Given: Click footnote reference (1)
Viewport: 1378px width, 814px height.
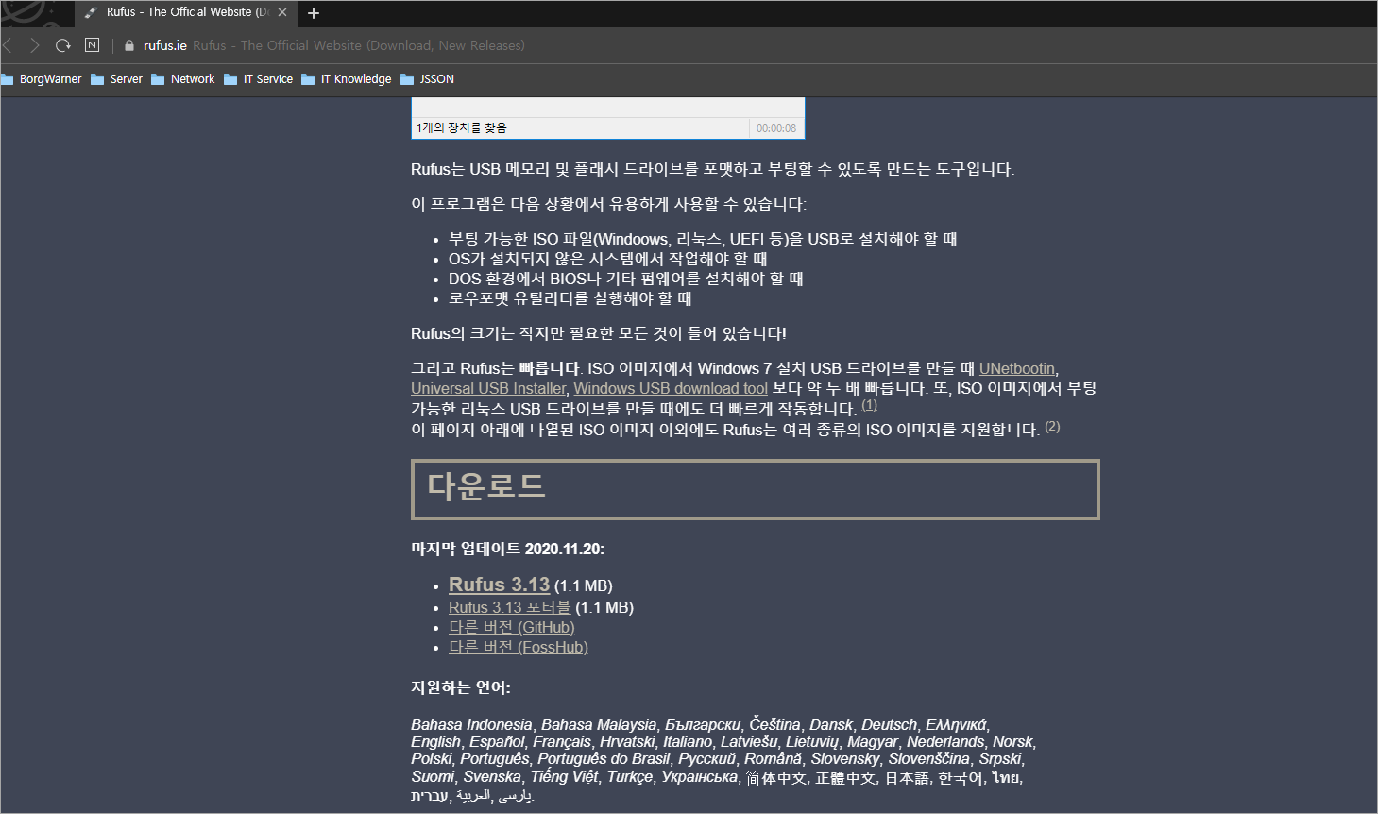Looking at the screenshot, I should 870,405.
